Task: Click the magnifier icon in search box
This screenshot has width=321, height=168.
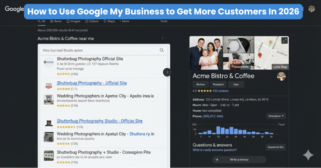Action: (162, 50)
